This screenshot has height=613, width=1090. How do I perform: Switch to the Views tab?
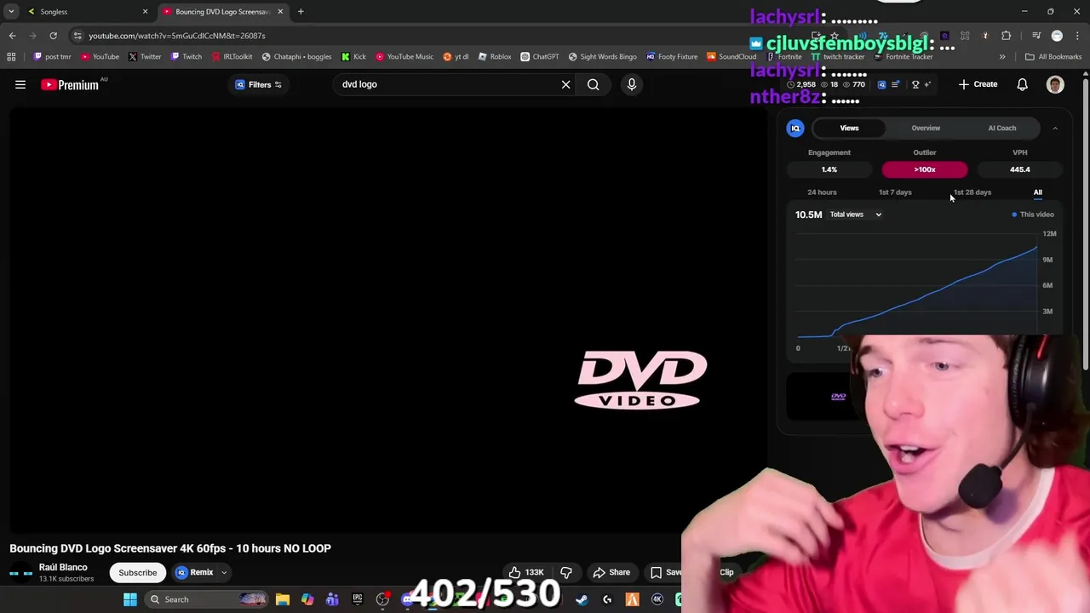(x=849, y=128)
